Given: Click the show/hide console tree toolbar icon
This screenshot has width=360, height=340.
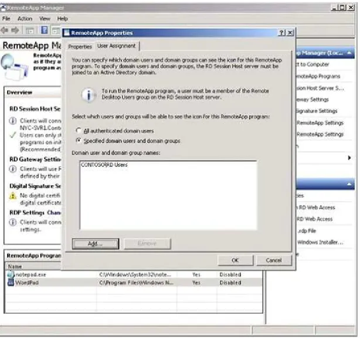Looking at the screenshot, I should pyautogui.click(x=30, y=30).
